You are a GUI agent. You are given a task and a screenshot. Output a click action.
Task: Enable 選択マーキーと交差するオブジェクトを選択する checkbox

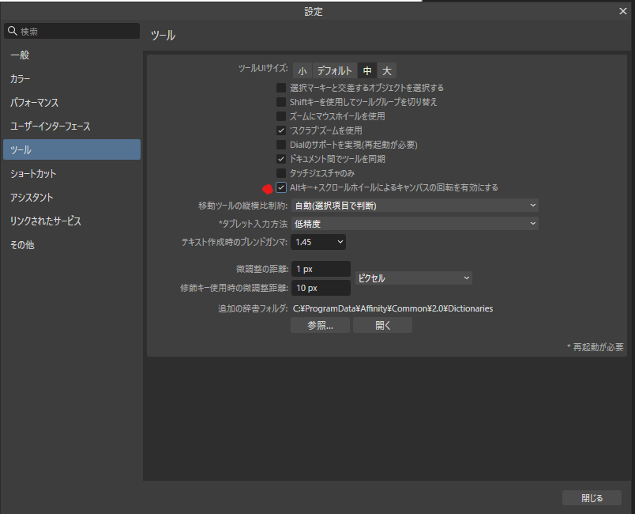[281, 88]
